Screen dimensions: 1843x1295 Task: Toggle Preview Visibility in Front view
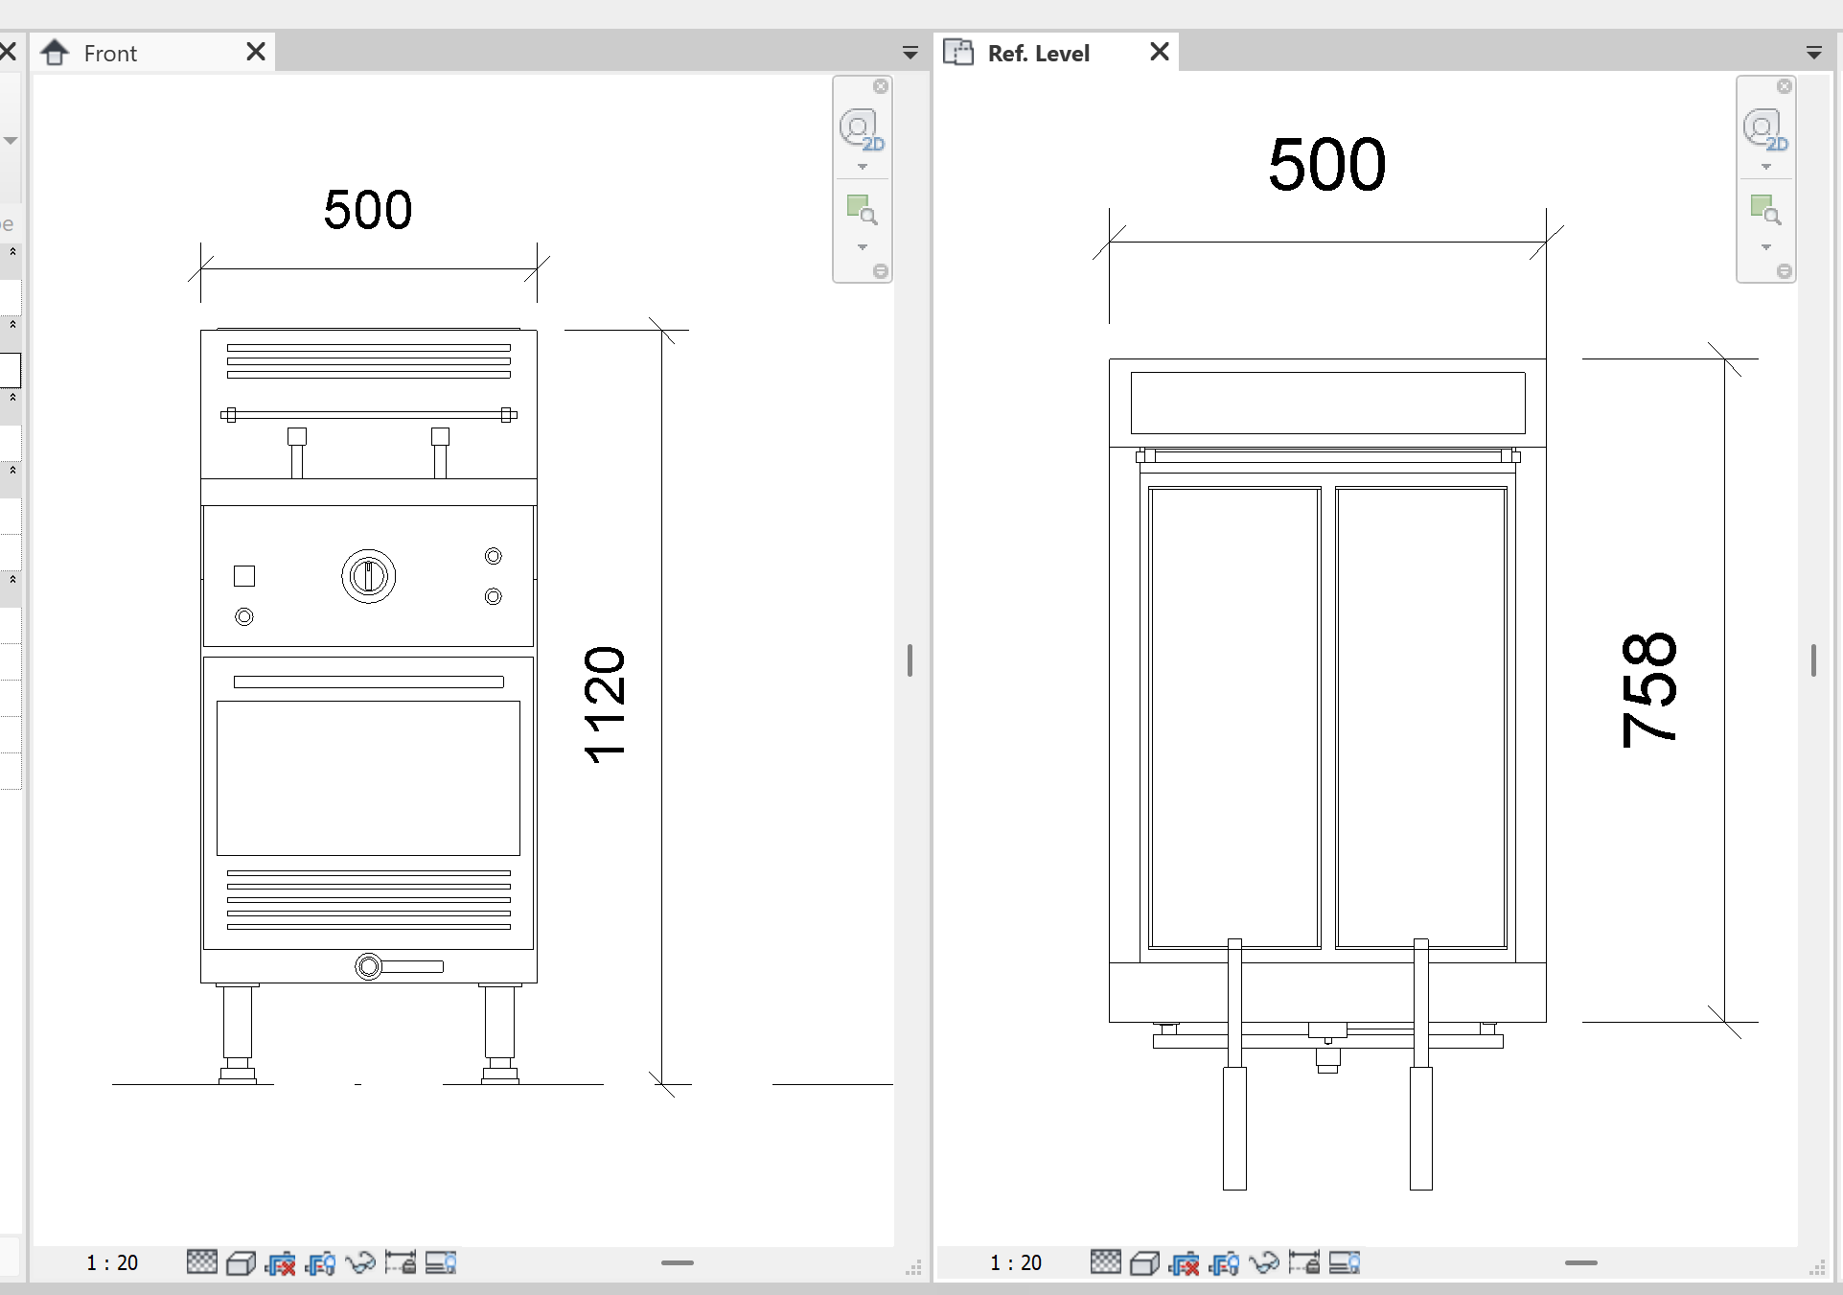click(440, 1262)
